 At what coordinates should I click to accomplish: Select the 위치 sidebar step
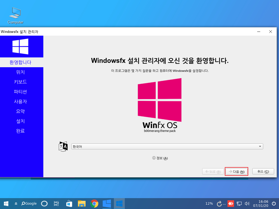[22, 72]
